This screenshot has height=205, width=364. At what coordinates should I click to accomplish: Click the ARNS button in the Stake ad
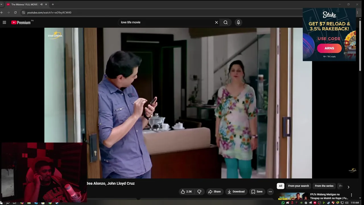329,48
